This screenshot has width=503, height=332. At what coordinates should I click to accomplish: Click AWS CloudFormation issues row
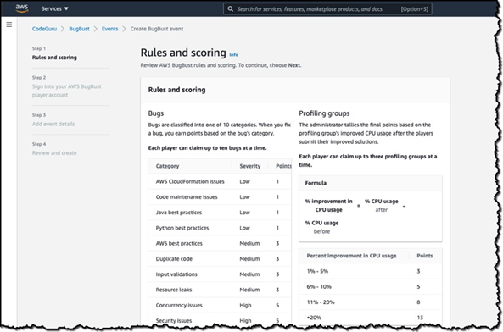[x=220, y=181]
